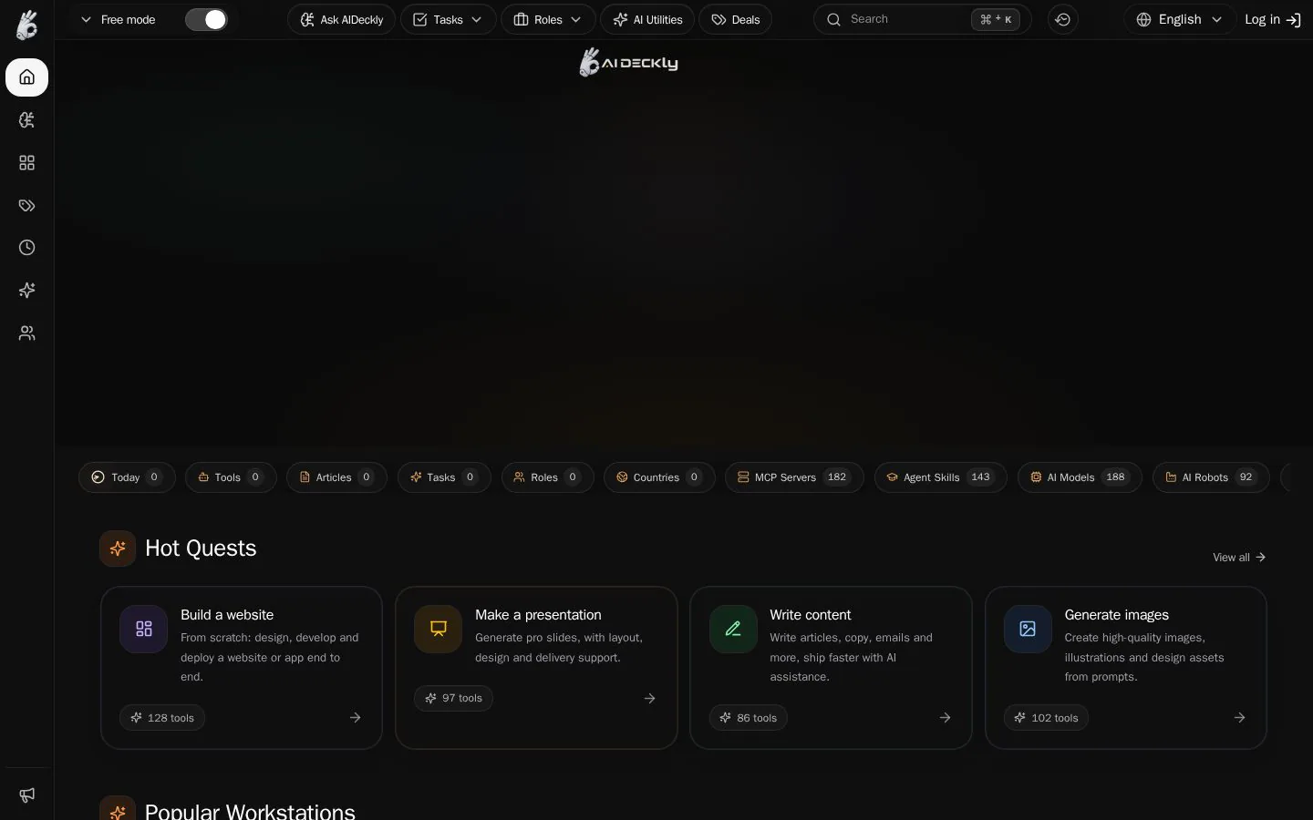Image resolution: width=1313 pixels, height=820 pixels.
Task: Open the Roles dropdown menu
Action: click(548, 19)
